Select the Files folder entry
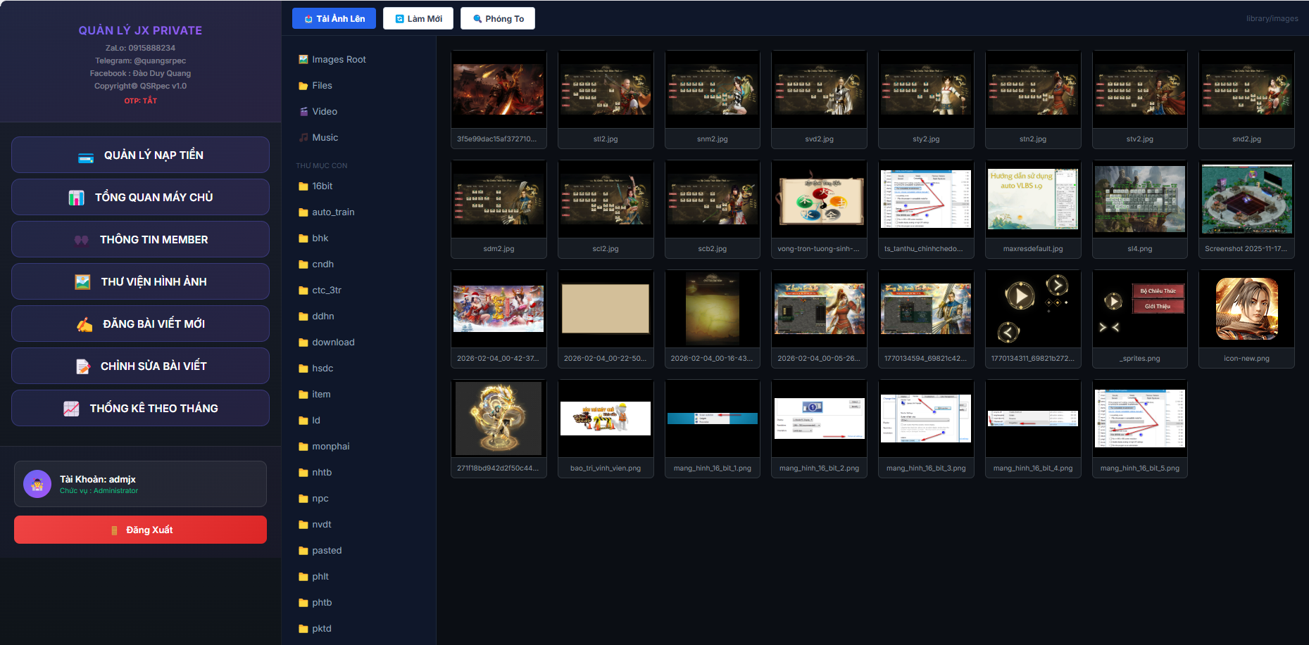The height and width of the screenshot is (645, 1309). pos(322,86)
